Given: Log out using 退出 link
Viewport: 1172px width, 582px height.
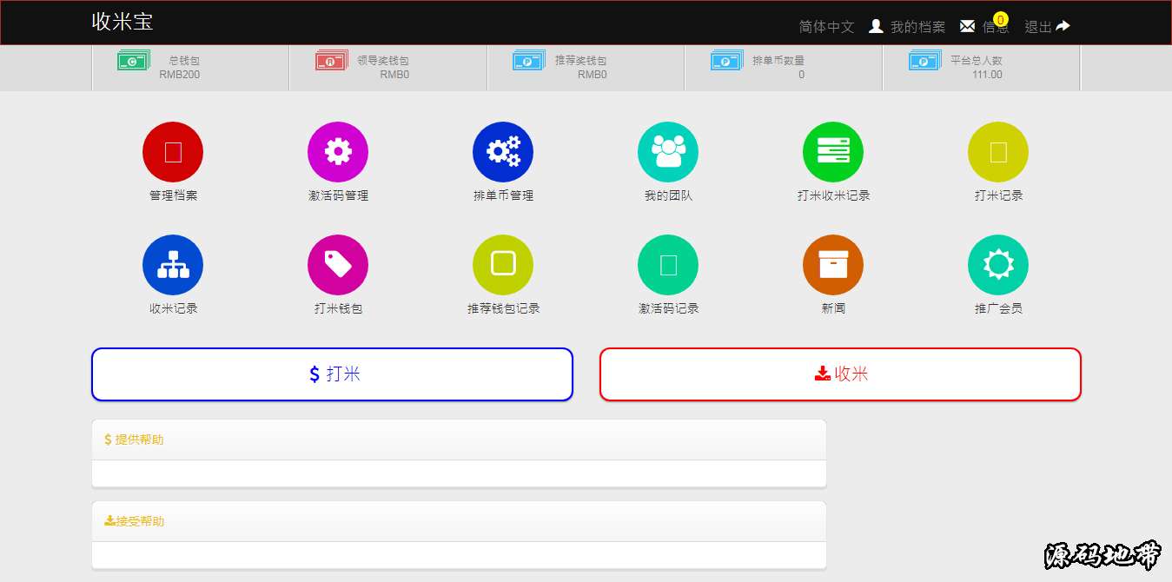Looking at the screenshot, I should [1047, 27].
